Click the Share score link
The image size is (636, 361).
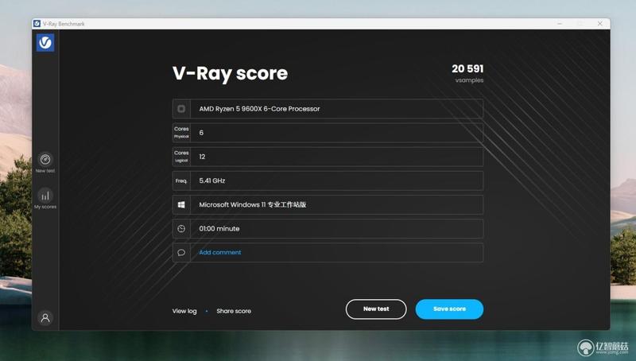tap(234, 311)
